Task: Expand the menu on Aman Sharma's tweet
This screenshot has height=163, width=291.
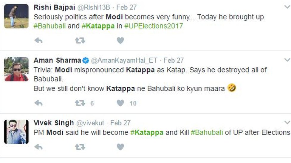Action: (287, 60)
